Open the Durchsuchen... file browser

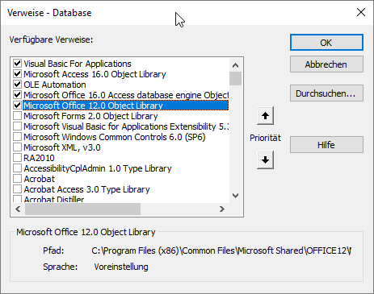pyautogui.click(x=326, y=93)
